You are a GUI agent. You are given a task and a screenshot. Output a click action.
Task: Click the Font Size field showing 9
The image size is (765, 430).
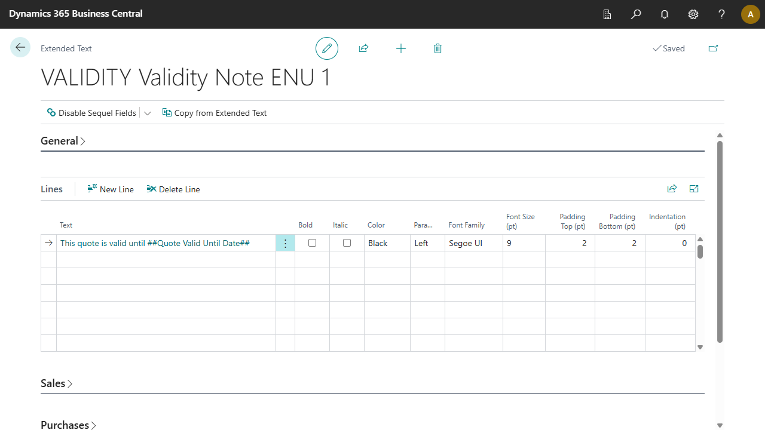pos(523,243)
